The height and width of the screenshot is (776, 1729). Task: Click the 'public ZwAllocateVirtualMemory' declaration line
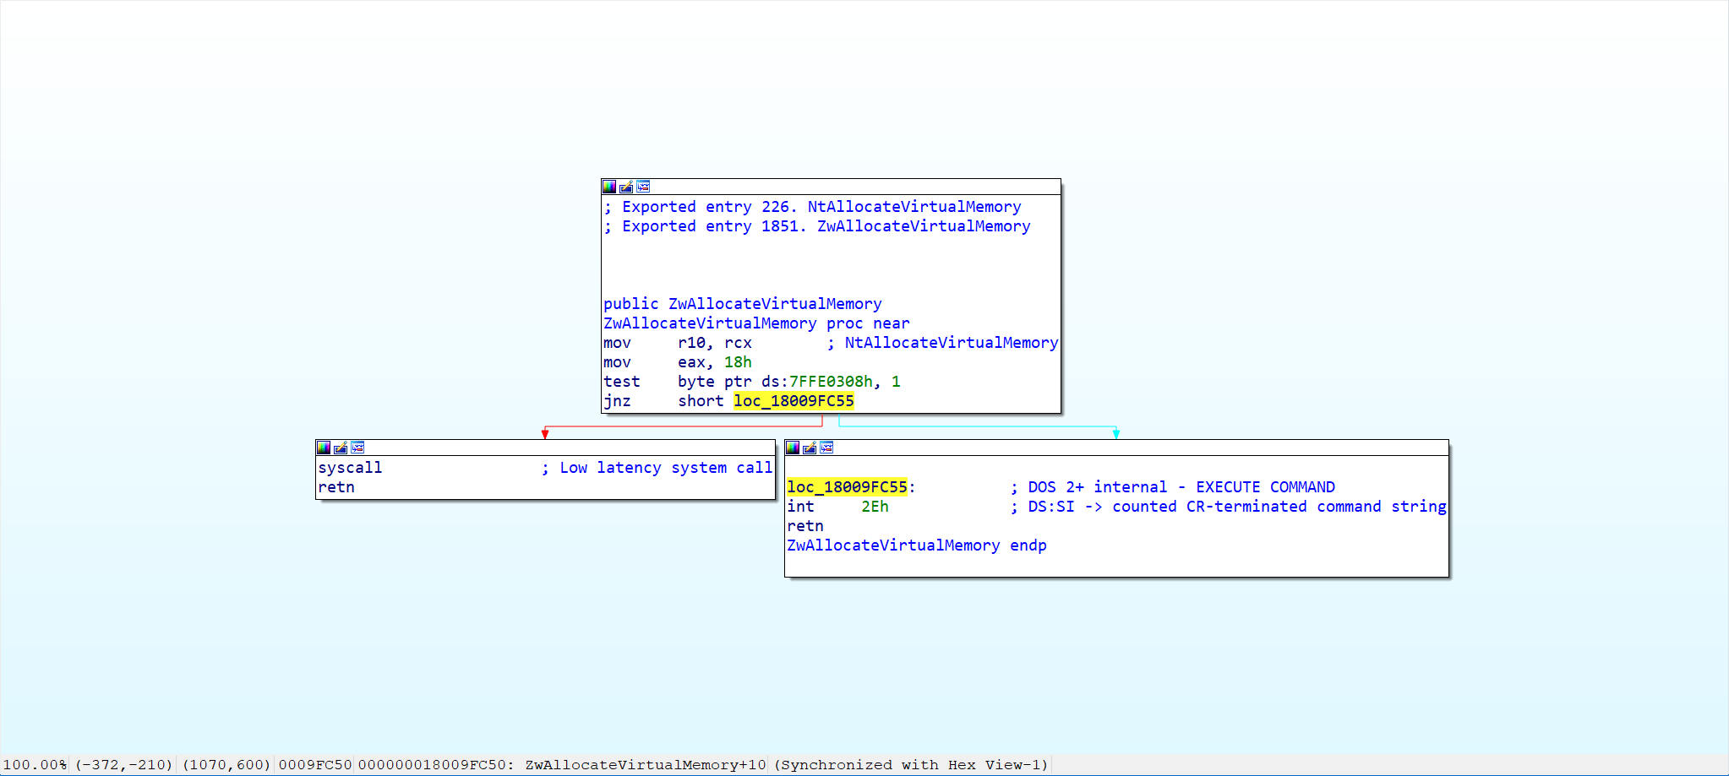pos(742,304)
